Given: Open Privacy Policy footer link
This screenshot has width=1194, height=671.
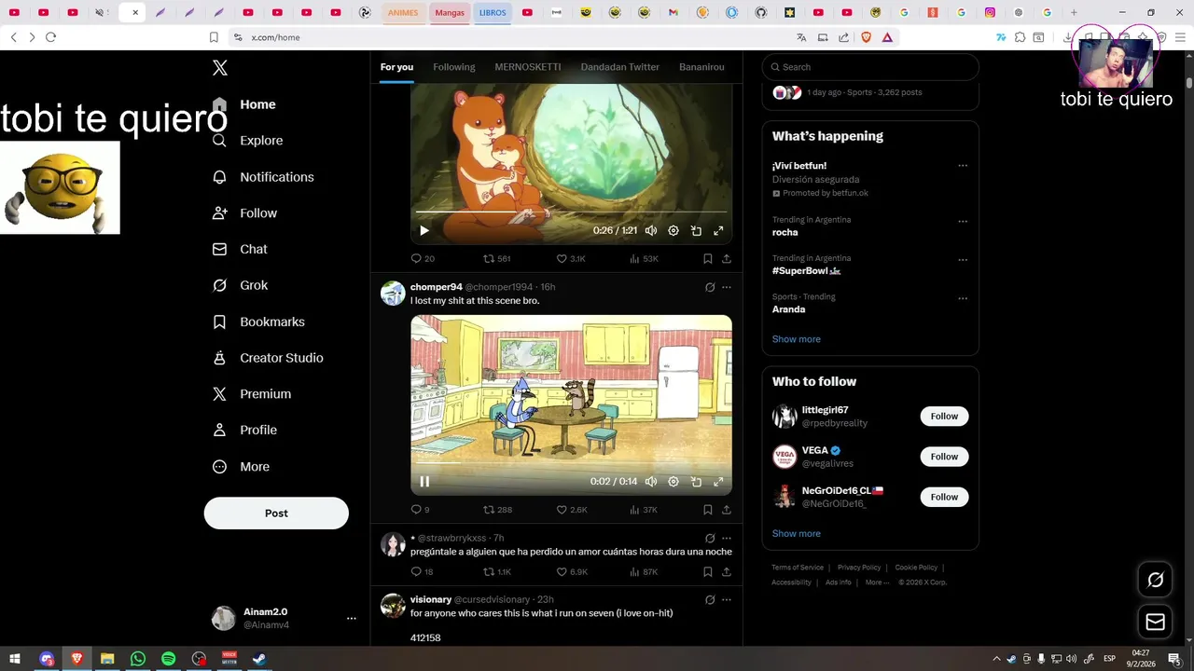Looking at the screenshot, I should 859,568.
